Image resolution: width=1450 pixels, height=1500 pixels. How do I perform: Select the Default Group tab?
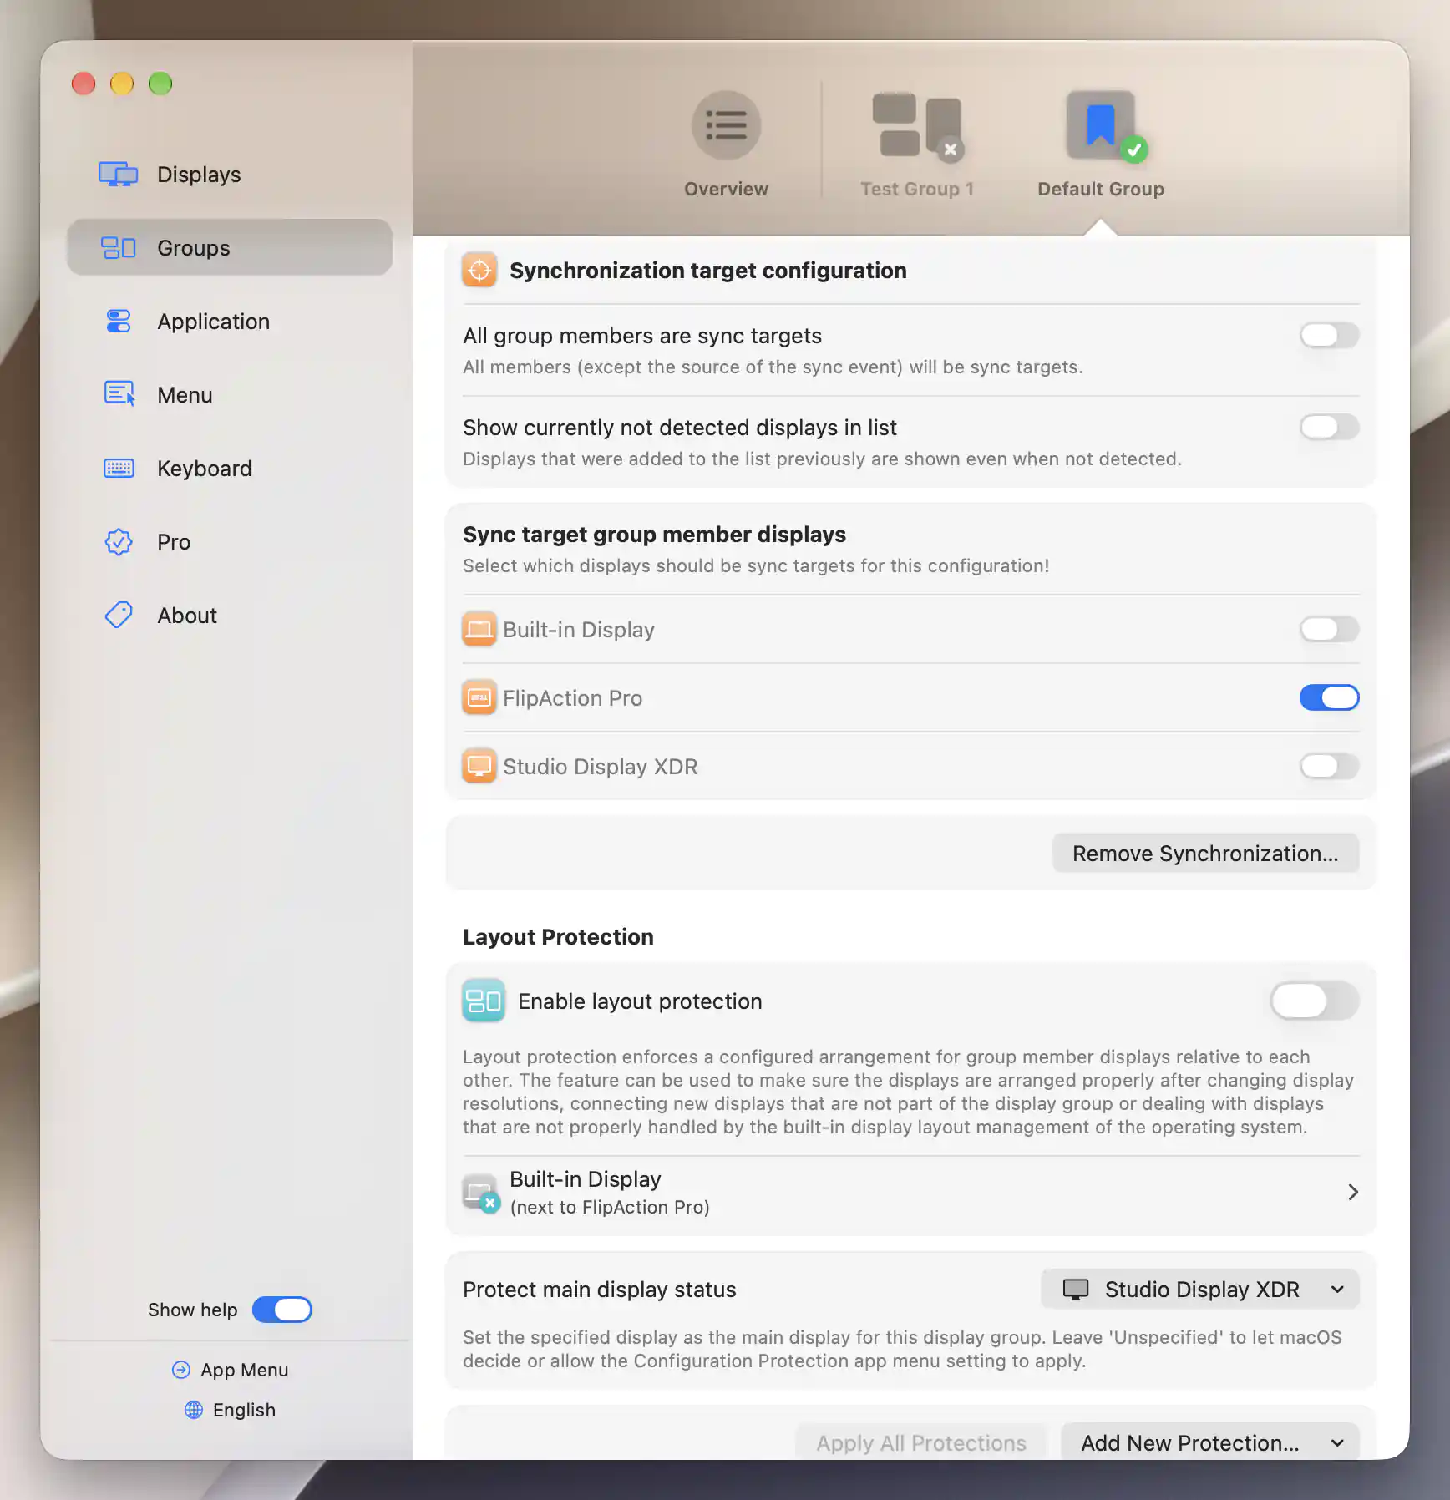click(1101, 144)
